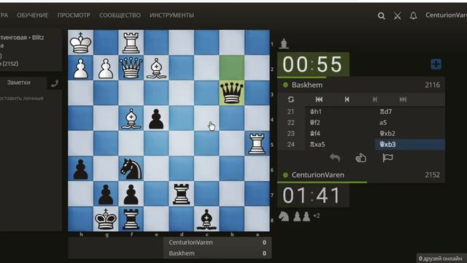Image resolution: width=467 pixels, height=263 pixels.
Task: Open the notifications bell
Action: (414, 15)
